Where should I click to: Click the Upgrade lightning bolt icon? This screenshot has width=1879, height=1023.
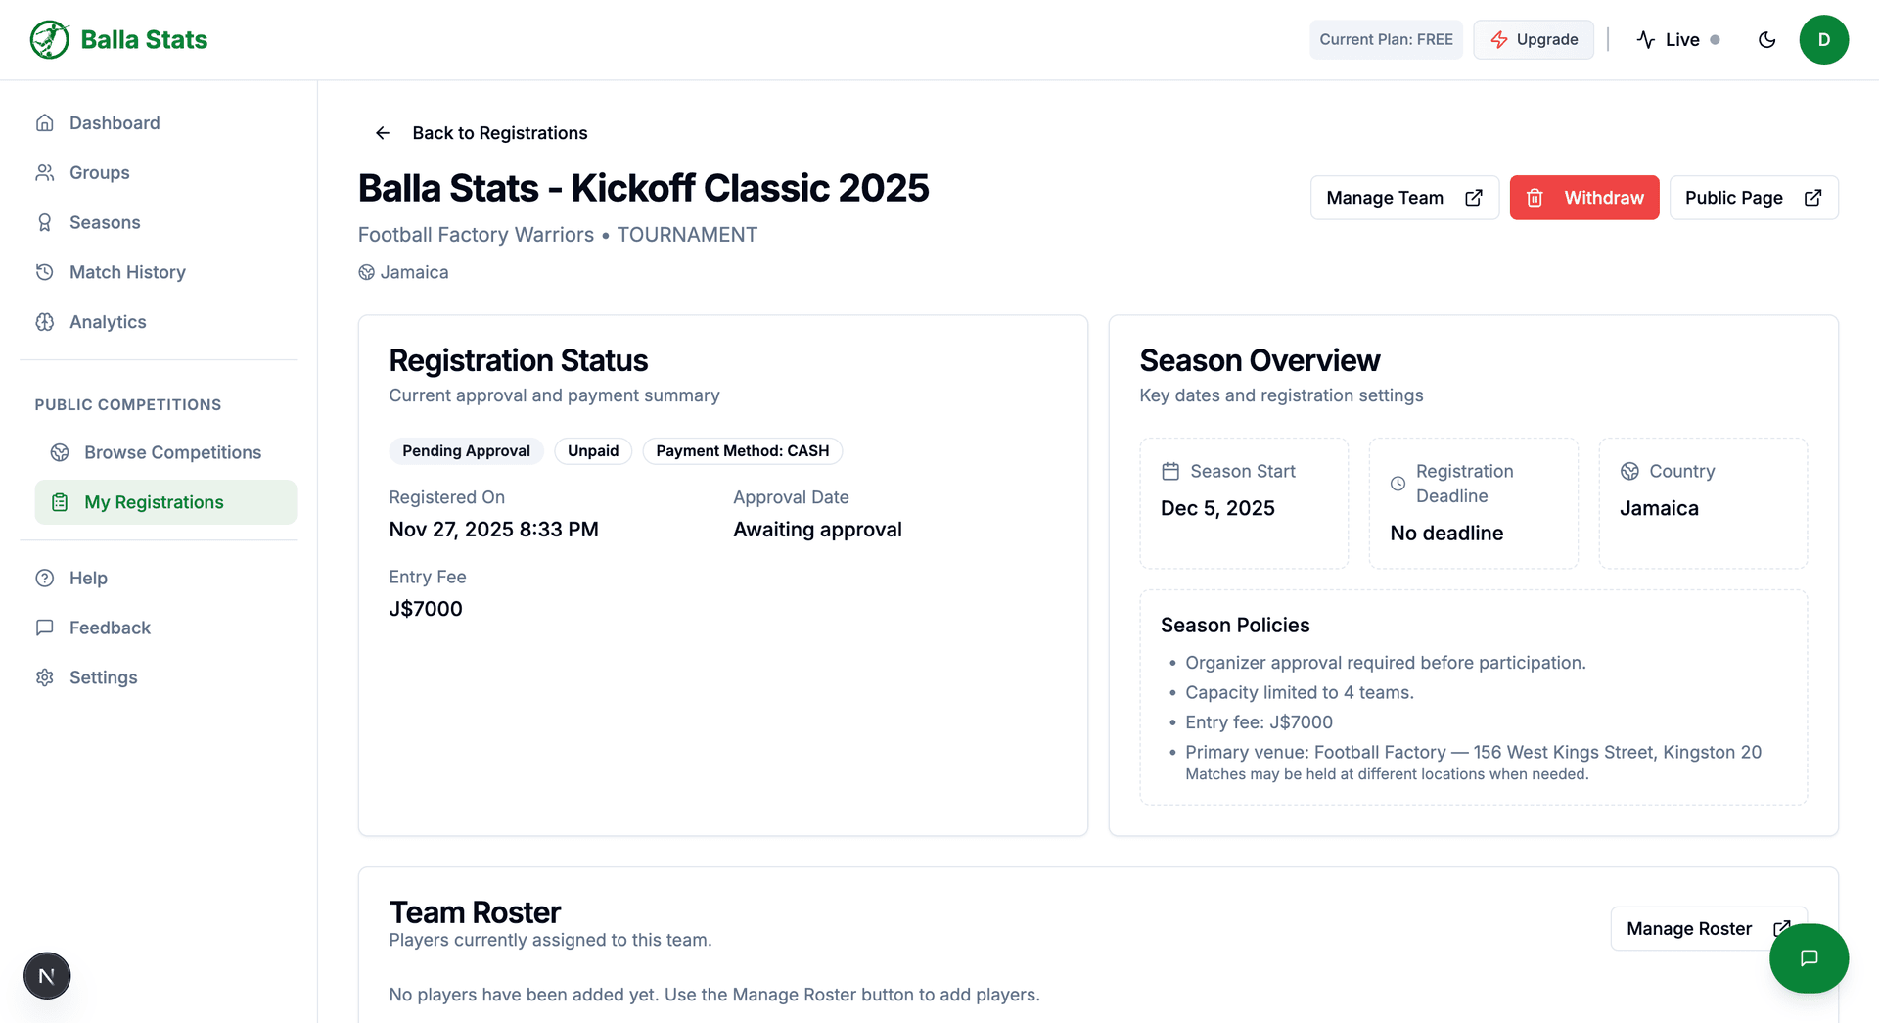click(x=1499, y=39)
